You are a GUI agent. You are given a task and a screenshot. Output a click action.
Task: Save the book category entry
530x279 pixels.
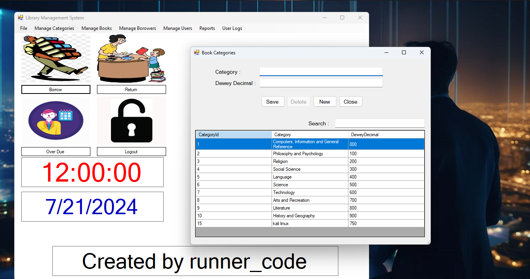(272, 102)
